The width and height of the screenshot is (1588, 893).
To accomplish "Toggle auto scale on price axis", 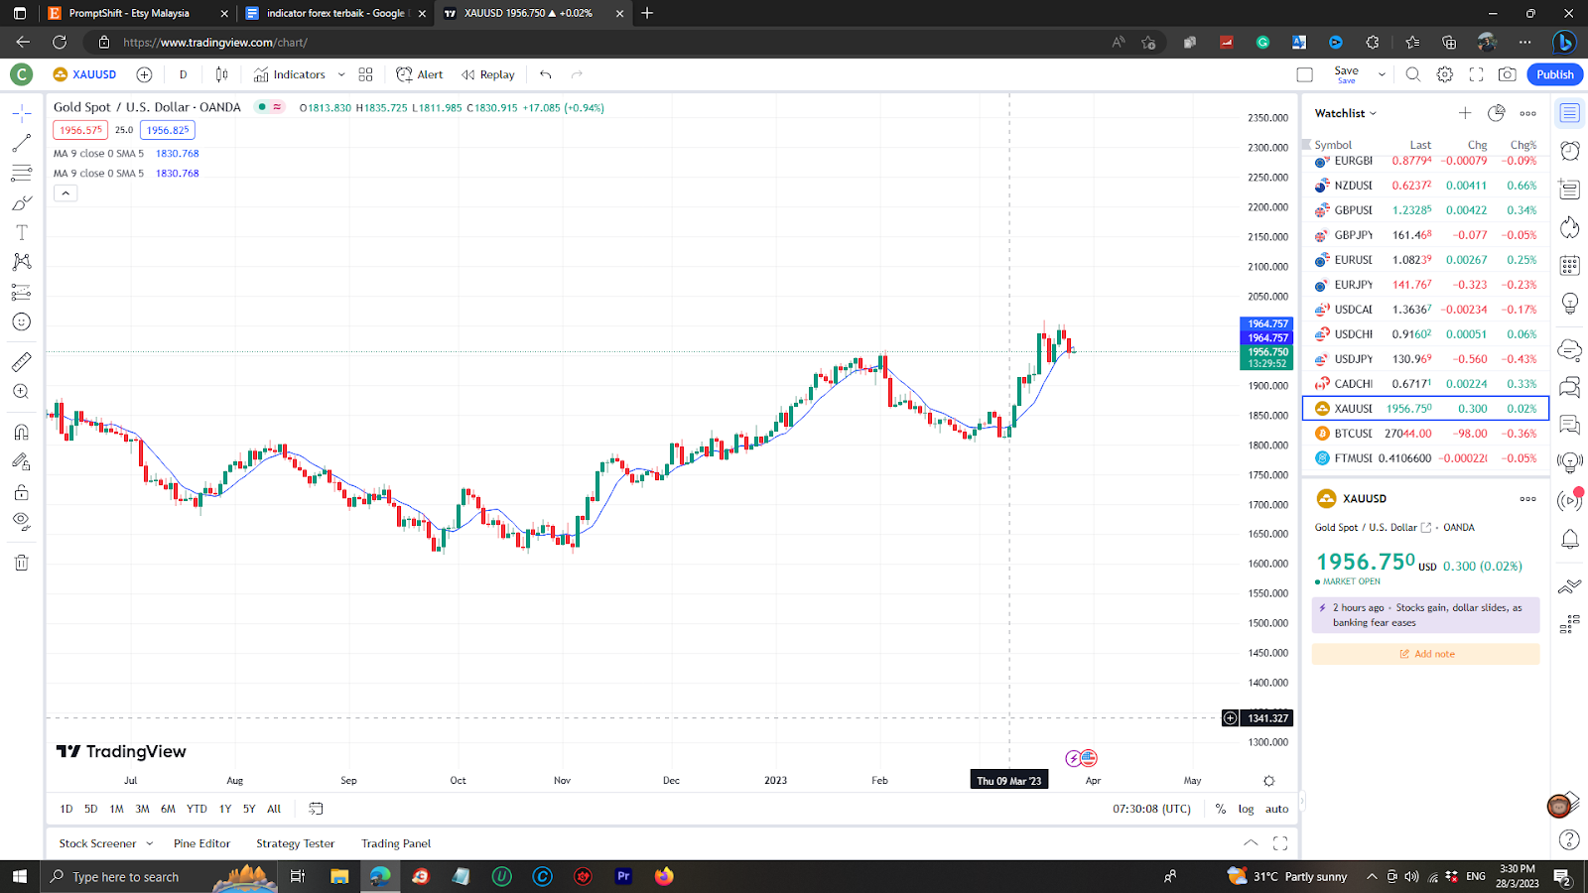I will 1277,809.
